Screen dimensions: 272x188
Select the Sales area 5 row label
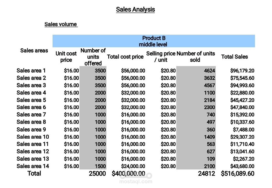(x=31, y=100)
